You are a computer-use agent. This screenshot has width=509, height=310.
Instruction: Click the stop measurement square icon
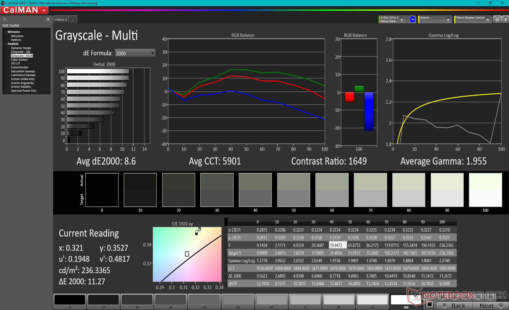[429, 304]
